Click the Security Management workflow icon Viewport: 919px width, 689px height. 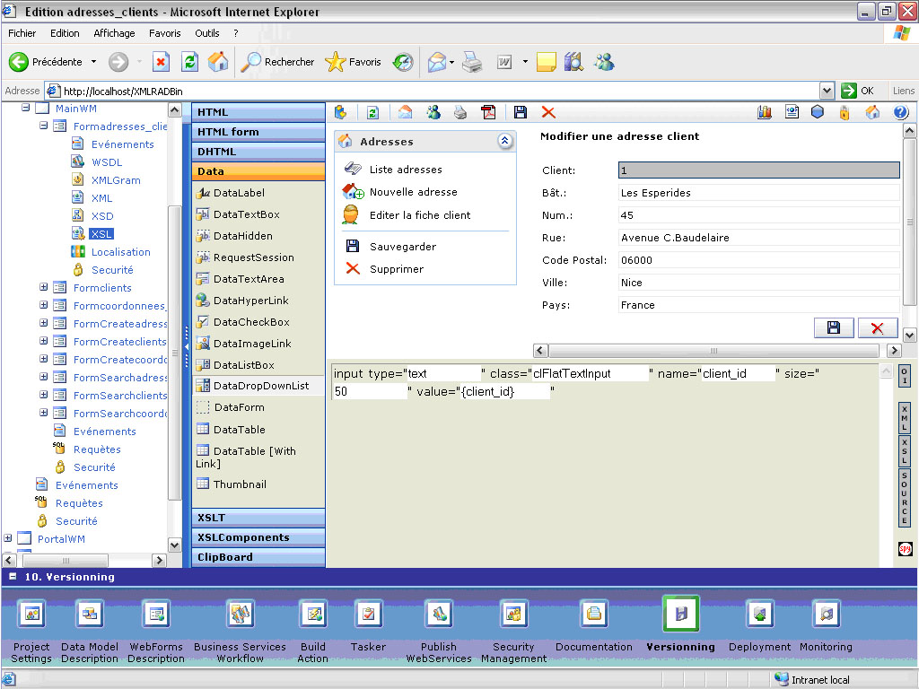pyautogui.click(x=513, y=614)
